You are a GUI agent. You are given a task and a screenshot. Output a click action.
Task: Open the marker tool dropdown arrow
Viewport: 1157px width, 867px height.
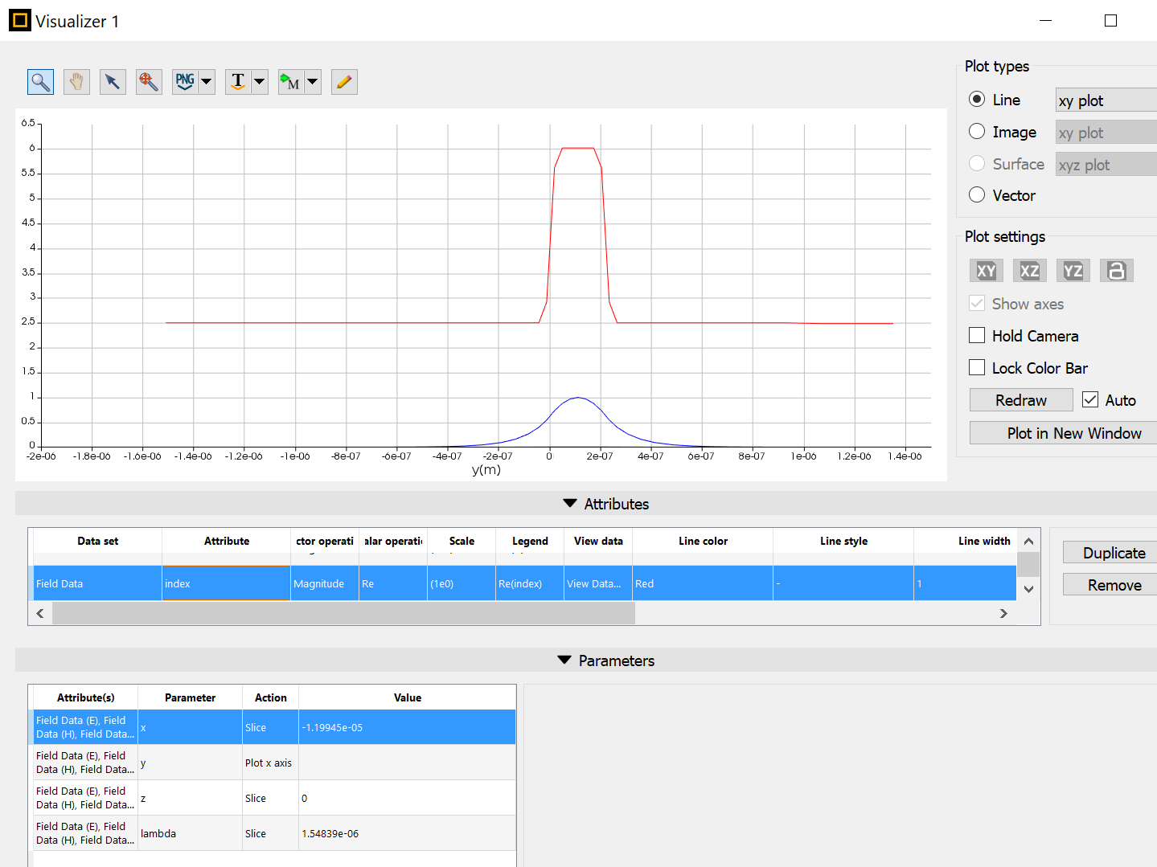313,82
